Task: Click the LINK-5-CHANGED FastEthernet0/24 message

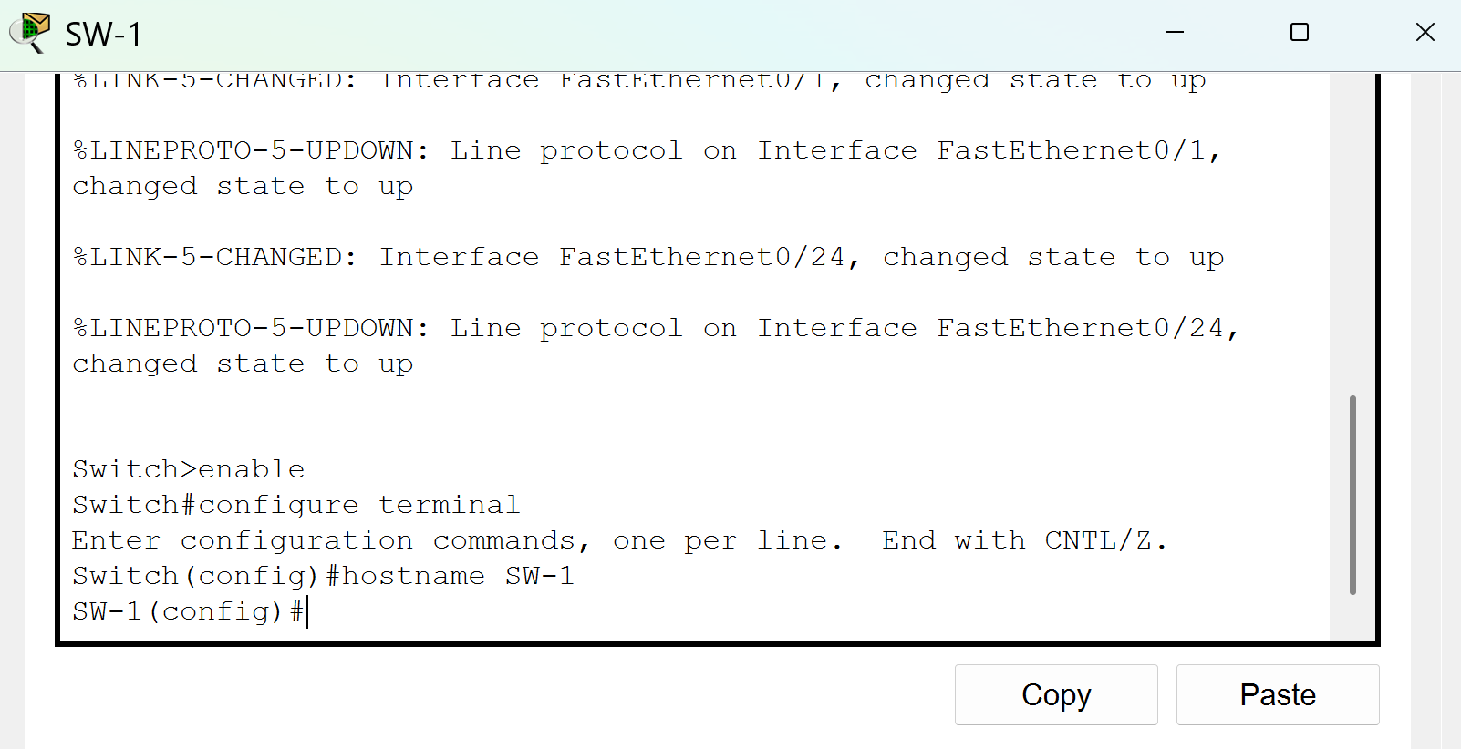Action: click(648, 257)
